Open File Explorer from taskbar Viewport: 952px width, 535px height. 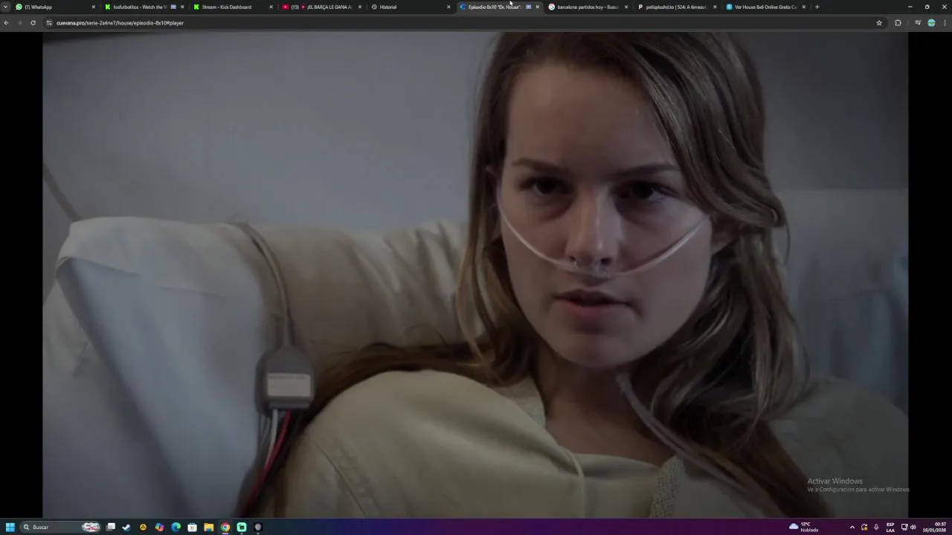tap(208, 527)
